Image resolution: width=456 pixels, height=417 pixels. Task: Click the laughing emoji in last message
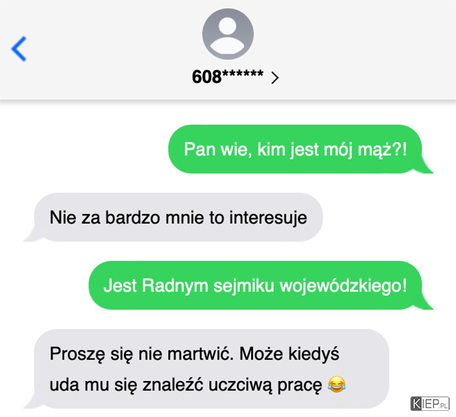point(337,384)
